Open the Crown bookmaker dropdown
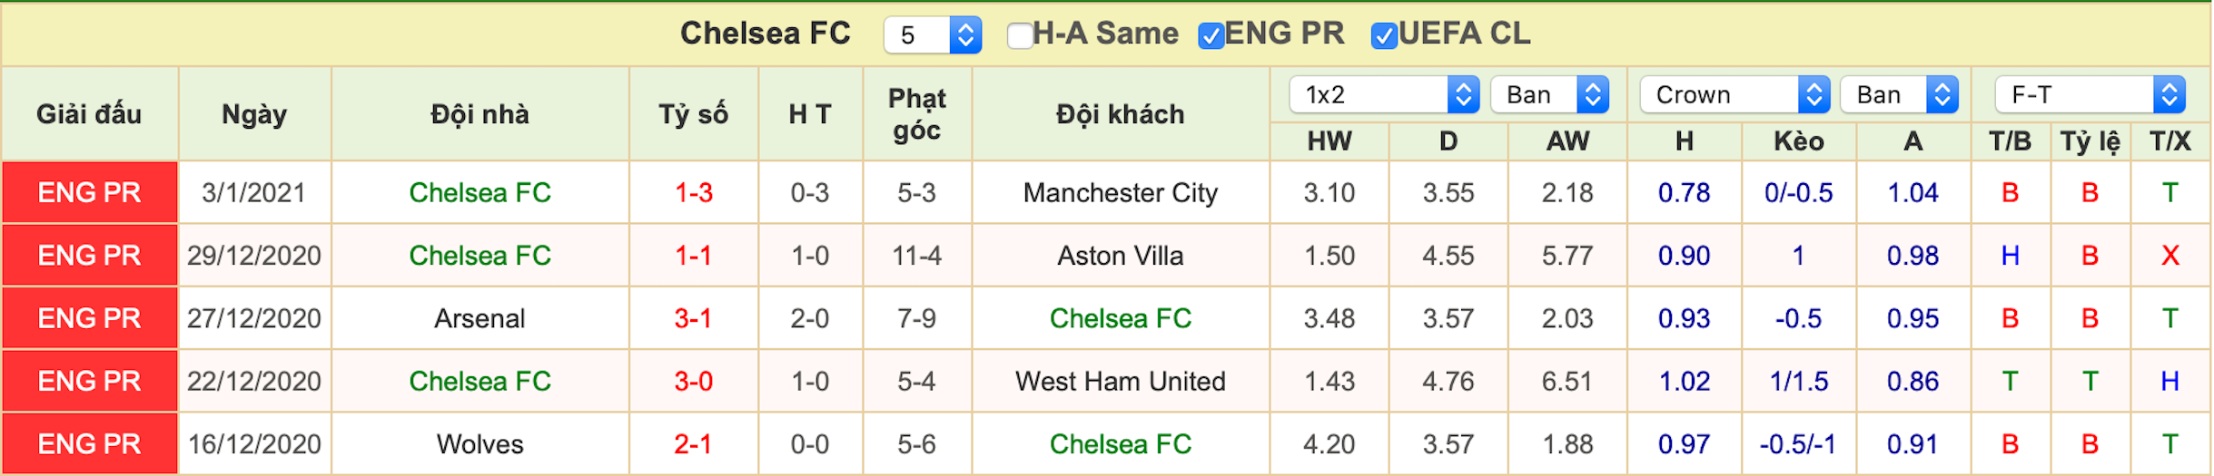 1735,94
